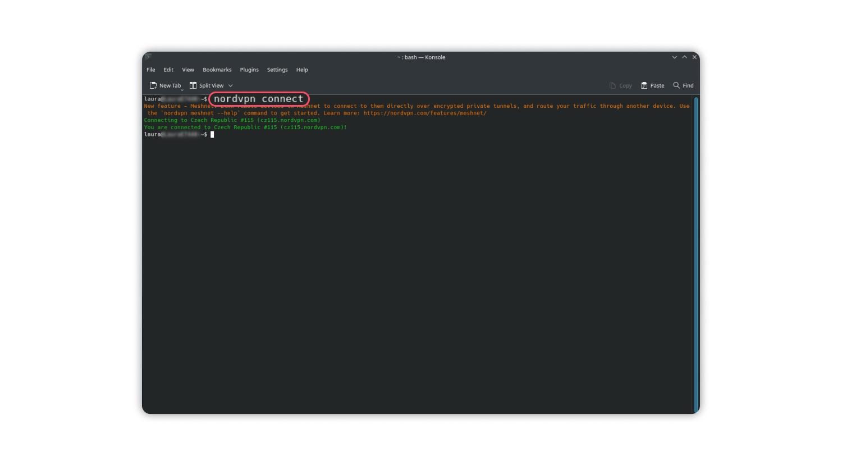Screen dimensions: 842x465
Task: Click the Split View icon
Action: coord(193,85)
